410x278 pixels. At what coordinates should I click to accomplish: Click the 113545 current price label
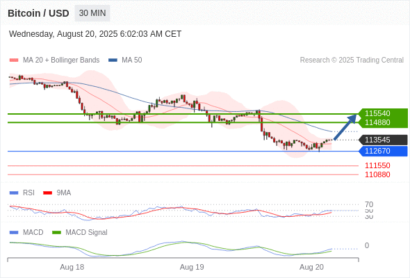click(x=383, y=140)
